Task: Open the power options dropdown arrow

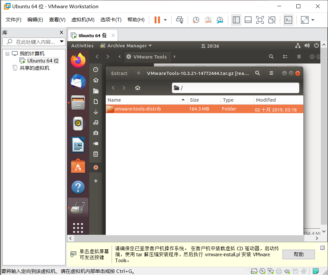Action: point(165,20)
